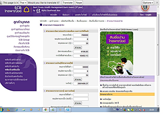Click the คำนวณ button above the 2001499.37 result
The height and width of the screenshot is (122, 163).
click(78, 80)
